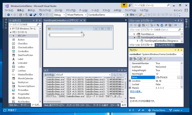Sort Properties alphabetically
The width and height of the screenshot is (192, 115).
click(135, 59)
